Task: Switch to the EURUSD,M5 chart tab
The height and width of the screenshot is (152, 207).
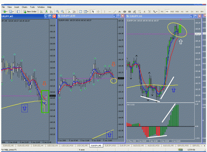Action: (8, 145)
